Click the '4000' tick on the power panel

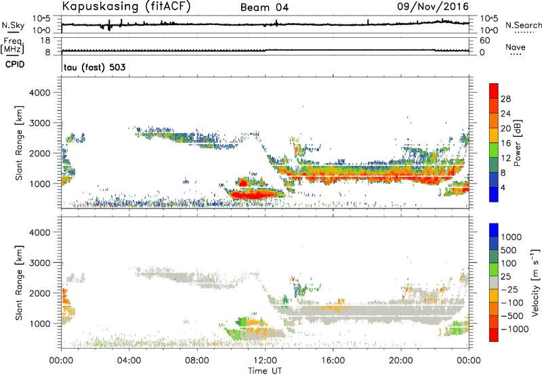coord(40,93)
